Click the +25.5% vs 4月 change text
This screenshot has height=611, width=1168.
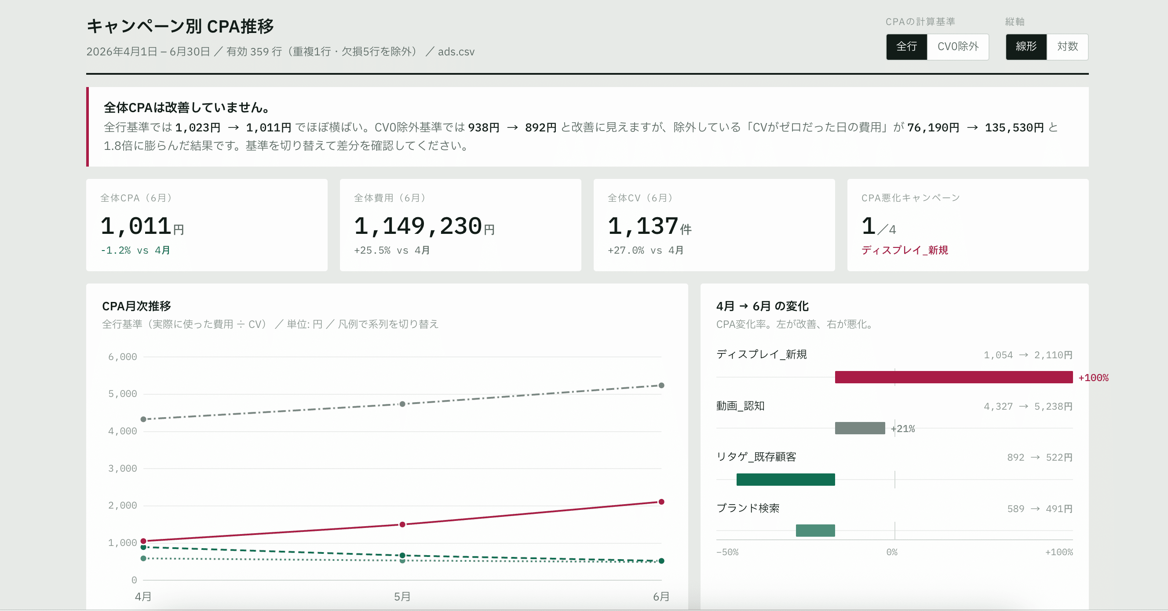392,250
